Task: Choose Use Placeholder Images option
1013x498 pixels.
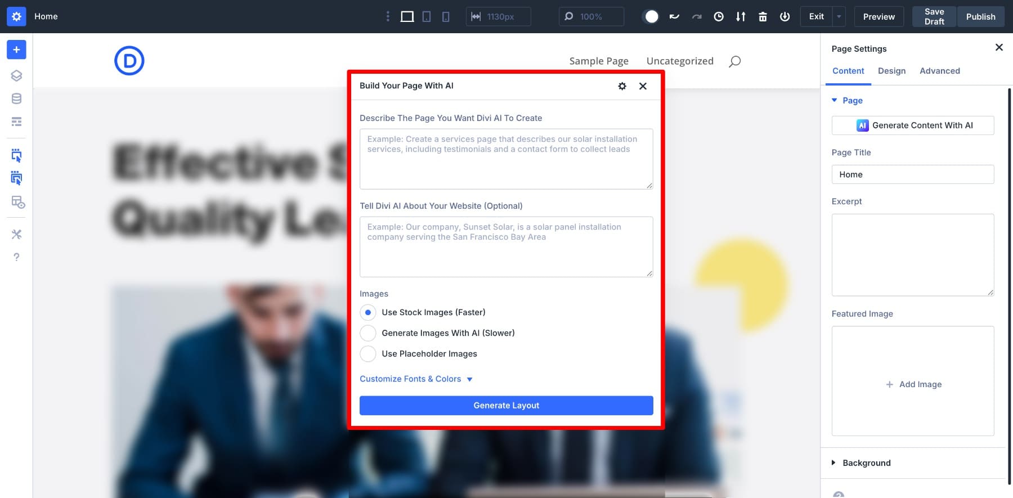Action: [x=368, y=354]
